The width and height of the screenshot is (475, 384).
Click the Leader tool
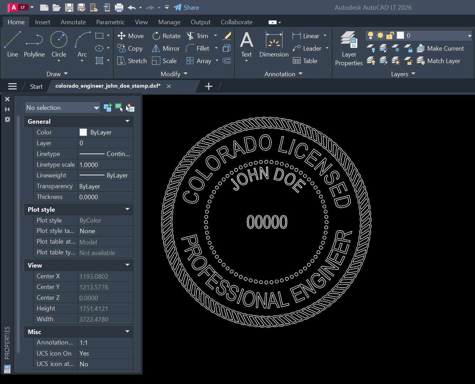(x=307, y=49)
